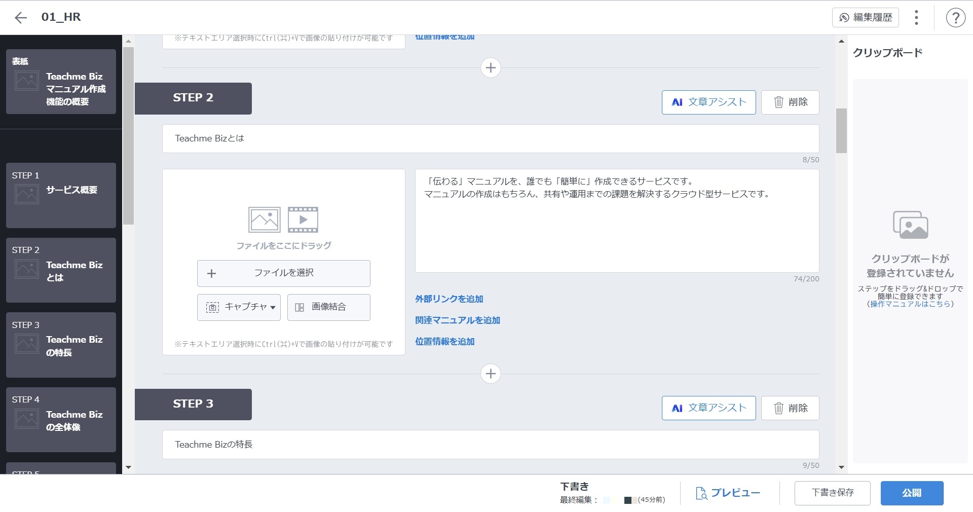Click the plus circle to add step above STEP 2

pos(490,68)
